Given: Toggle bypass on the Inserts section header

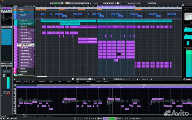Looking at the screenshot, I should coord(11,27).
